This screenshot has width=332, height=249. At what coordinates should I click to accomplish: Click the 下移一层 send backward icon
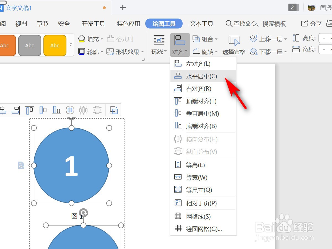pos(254,52)
